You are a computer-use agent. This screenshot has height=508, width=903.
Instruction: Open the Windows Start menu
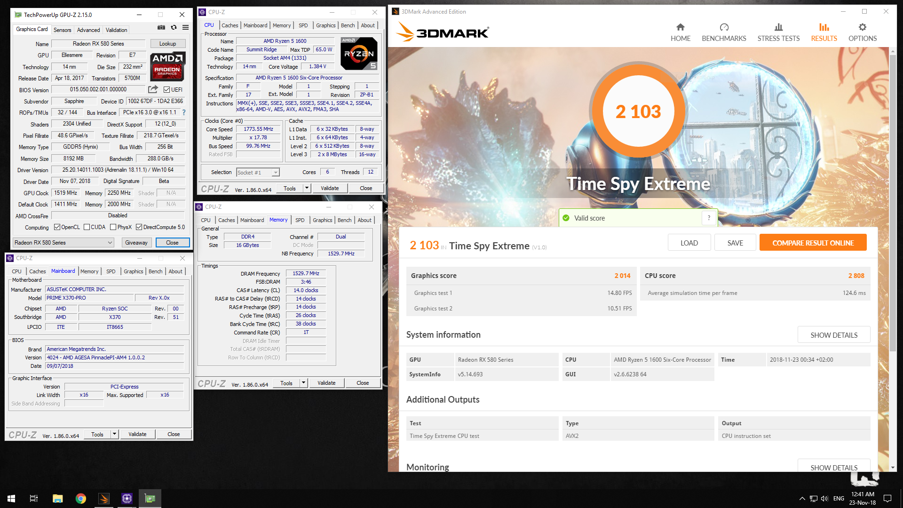(11, 499)
